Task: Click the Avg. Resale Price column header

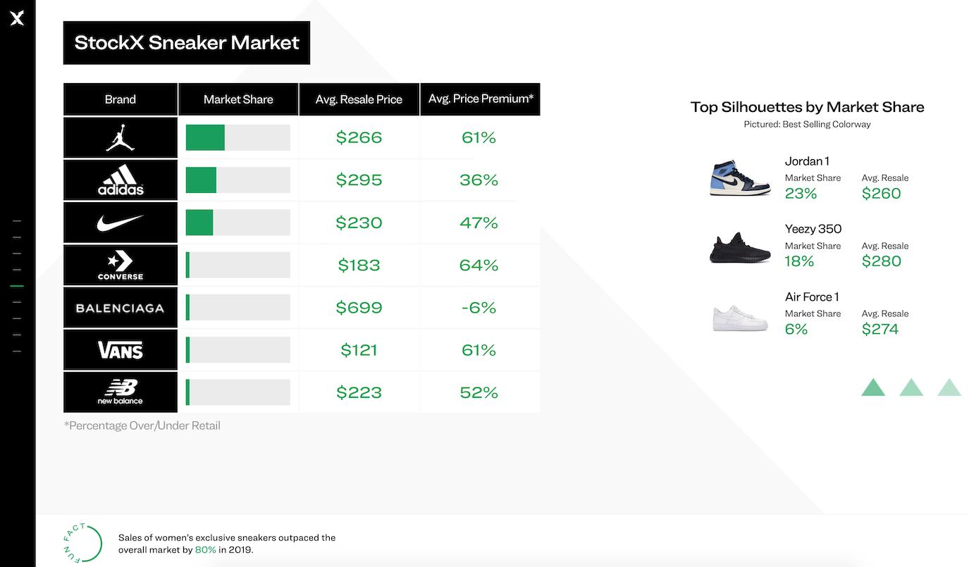Action: point(359,99)
